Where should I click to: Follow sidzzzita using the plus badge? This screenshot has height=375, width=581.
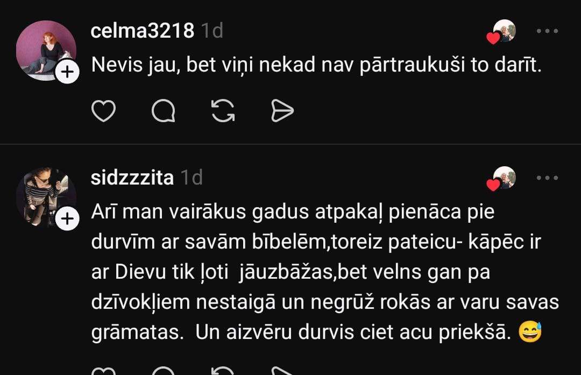tap(67, 219)
